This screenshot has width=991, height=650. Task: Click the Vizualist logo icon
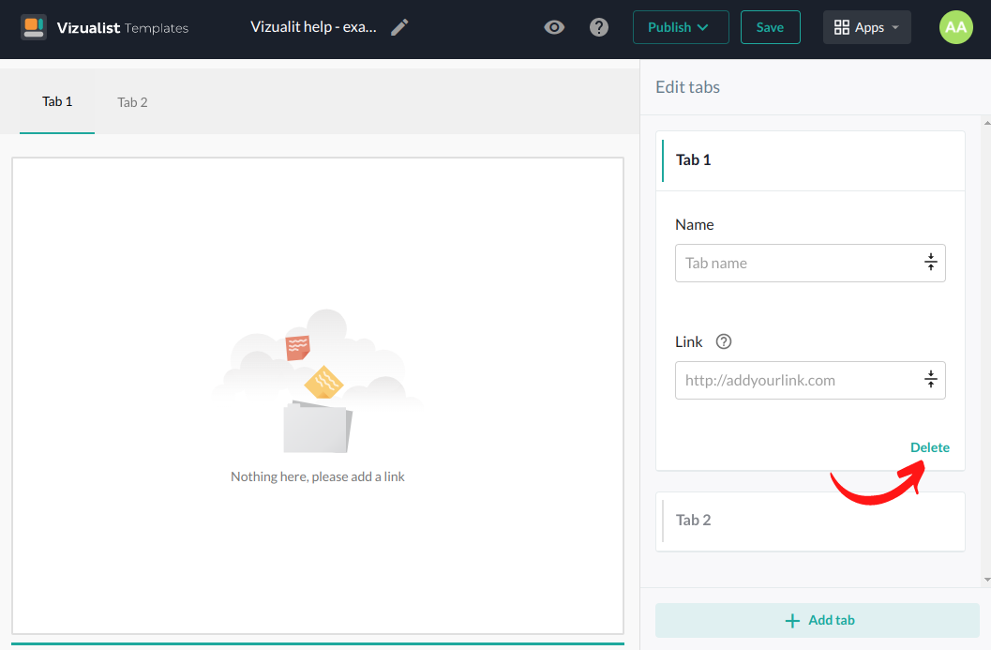pos(34,27)
